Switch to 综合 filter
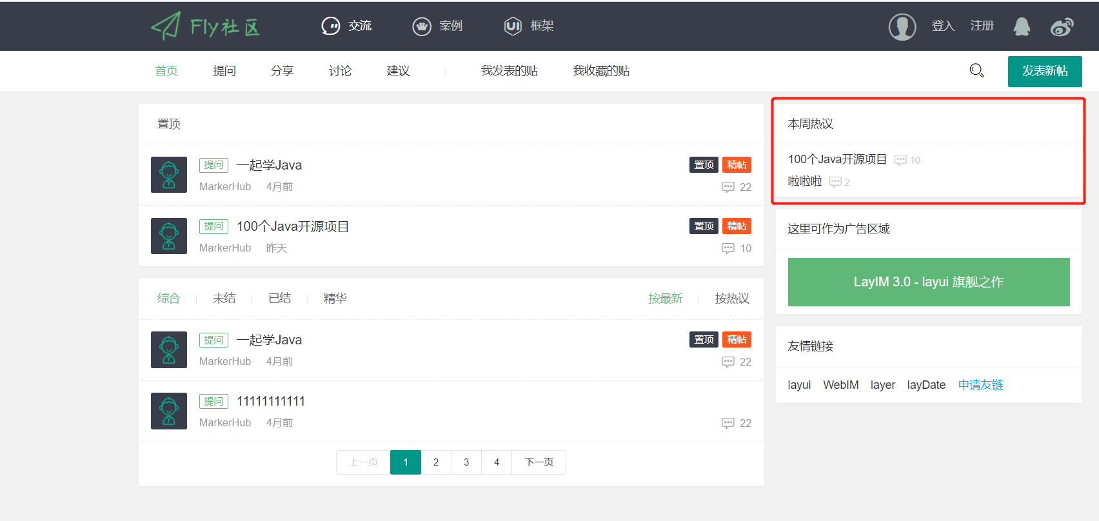This screenshot has height=521, width=1099. [169, 299]
